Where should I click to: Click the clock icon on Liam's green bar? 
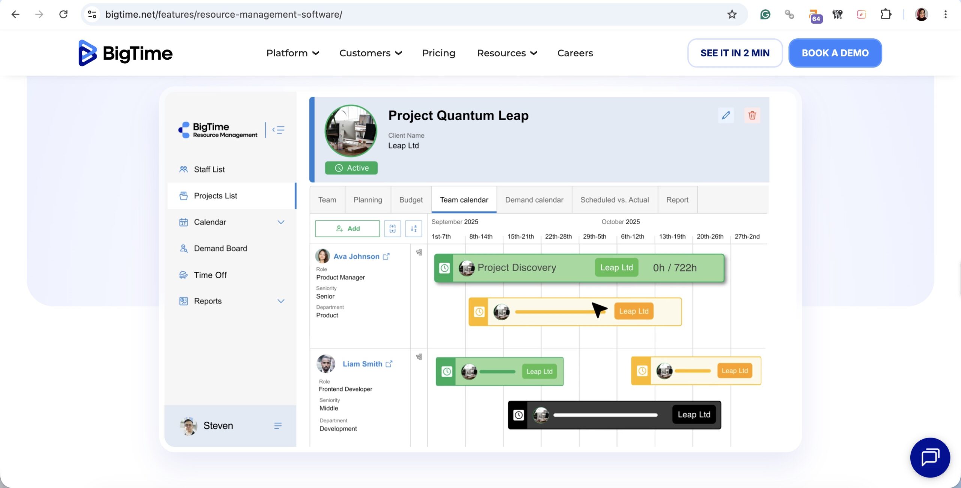click(x=447, y=372)
